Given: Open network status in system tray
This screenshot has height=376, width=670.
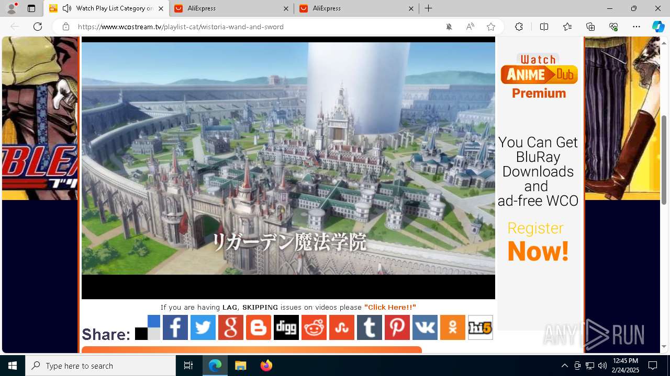Looking at the screenshot, I should click(590, 366).
